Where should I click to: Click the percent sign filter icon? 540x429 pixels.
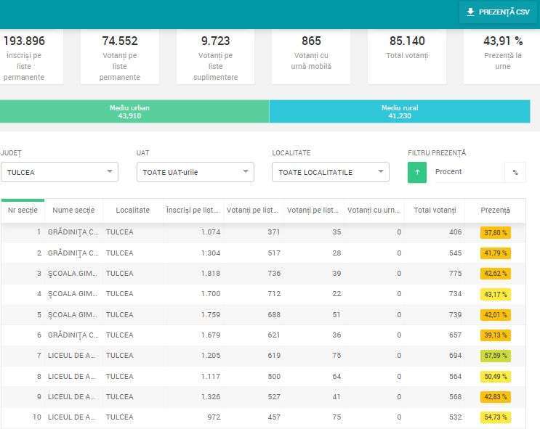tap(515, 172)
